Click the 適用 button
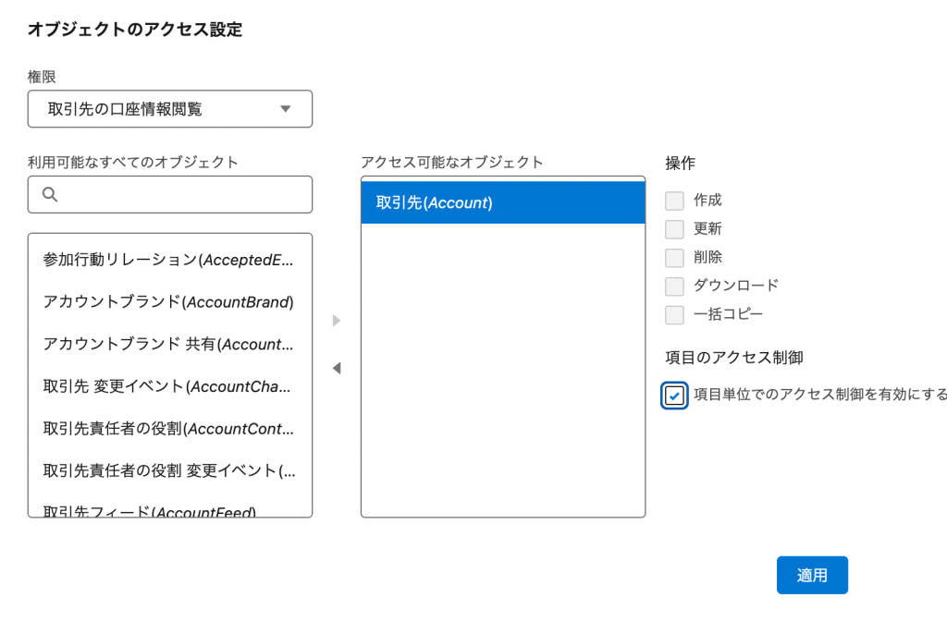Viewport: 947px width, 634px height. pos(812,575)
